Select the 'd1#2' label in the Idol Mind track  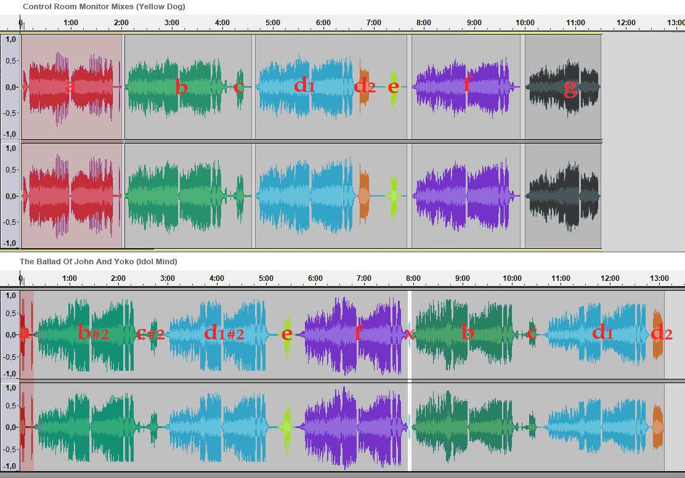coord(224,333)
